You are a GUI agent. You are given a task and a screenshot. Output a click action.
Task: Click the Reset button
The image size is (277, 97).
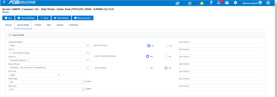[44, 18]
